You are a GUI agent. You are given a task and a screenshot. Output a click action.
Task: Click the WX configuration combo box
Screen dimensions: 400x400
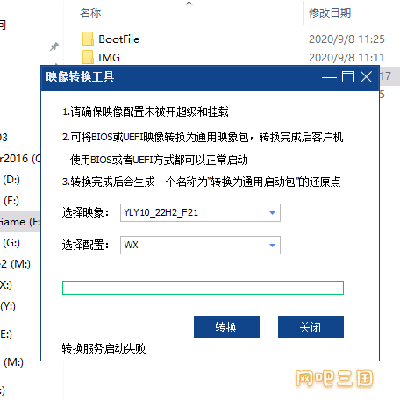pos(200,245)
